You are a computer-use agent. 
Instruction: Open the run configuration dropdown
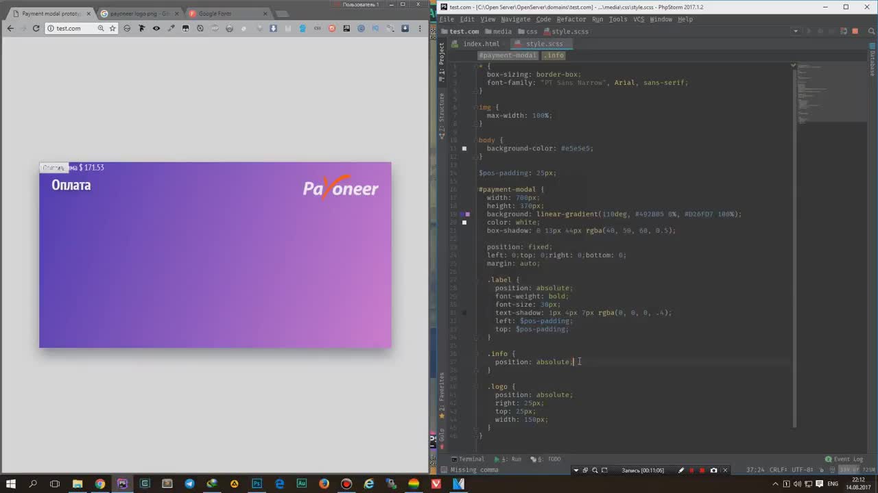796,31
